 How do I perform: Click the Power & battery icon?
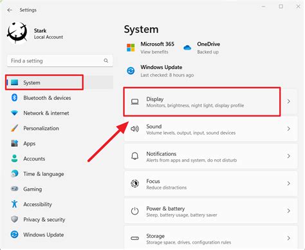134,211
